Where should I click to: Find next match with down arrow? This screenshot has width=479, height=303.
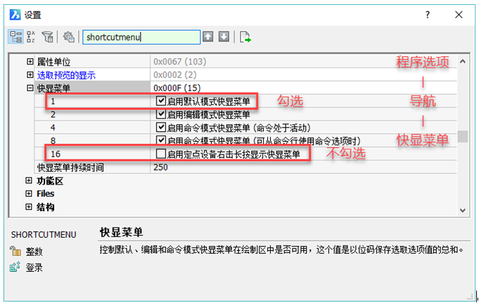pos(224,37)
